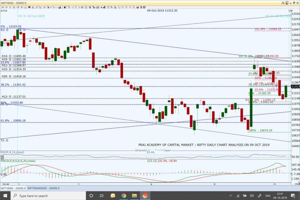Screen dimensions: 300x200
Task: Open dropdown arrow beside grid table icon
Action: coord(99,7)
